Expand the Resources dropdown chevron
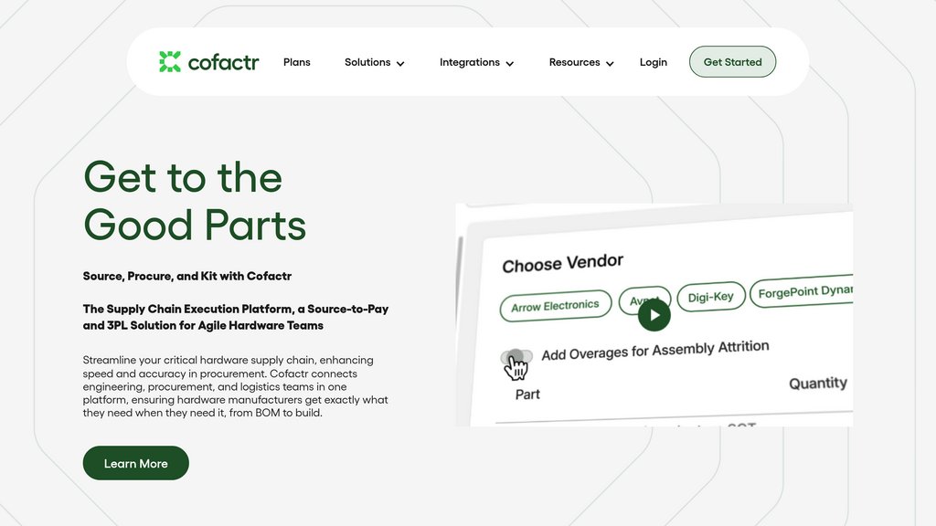 [610, 63]
